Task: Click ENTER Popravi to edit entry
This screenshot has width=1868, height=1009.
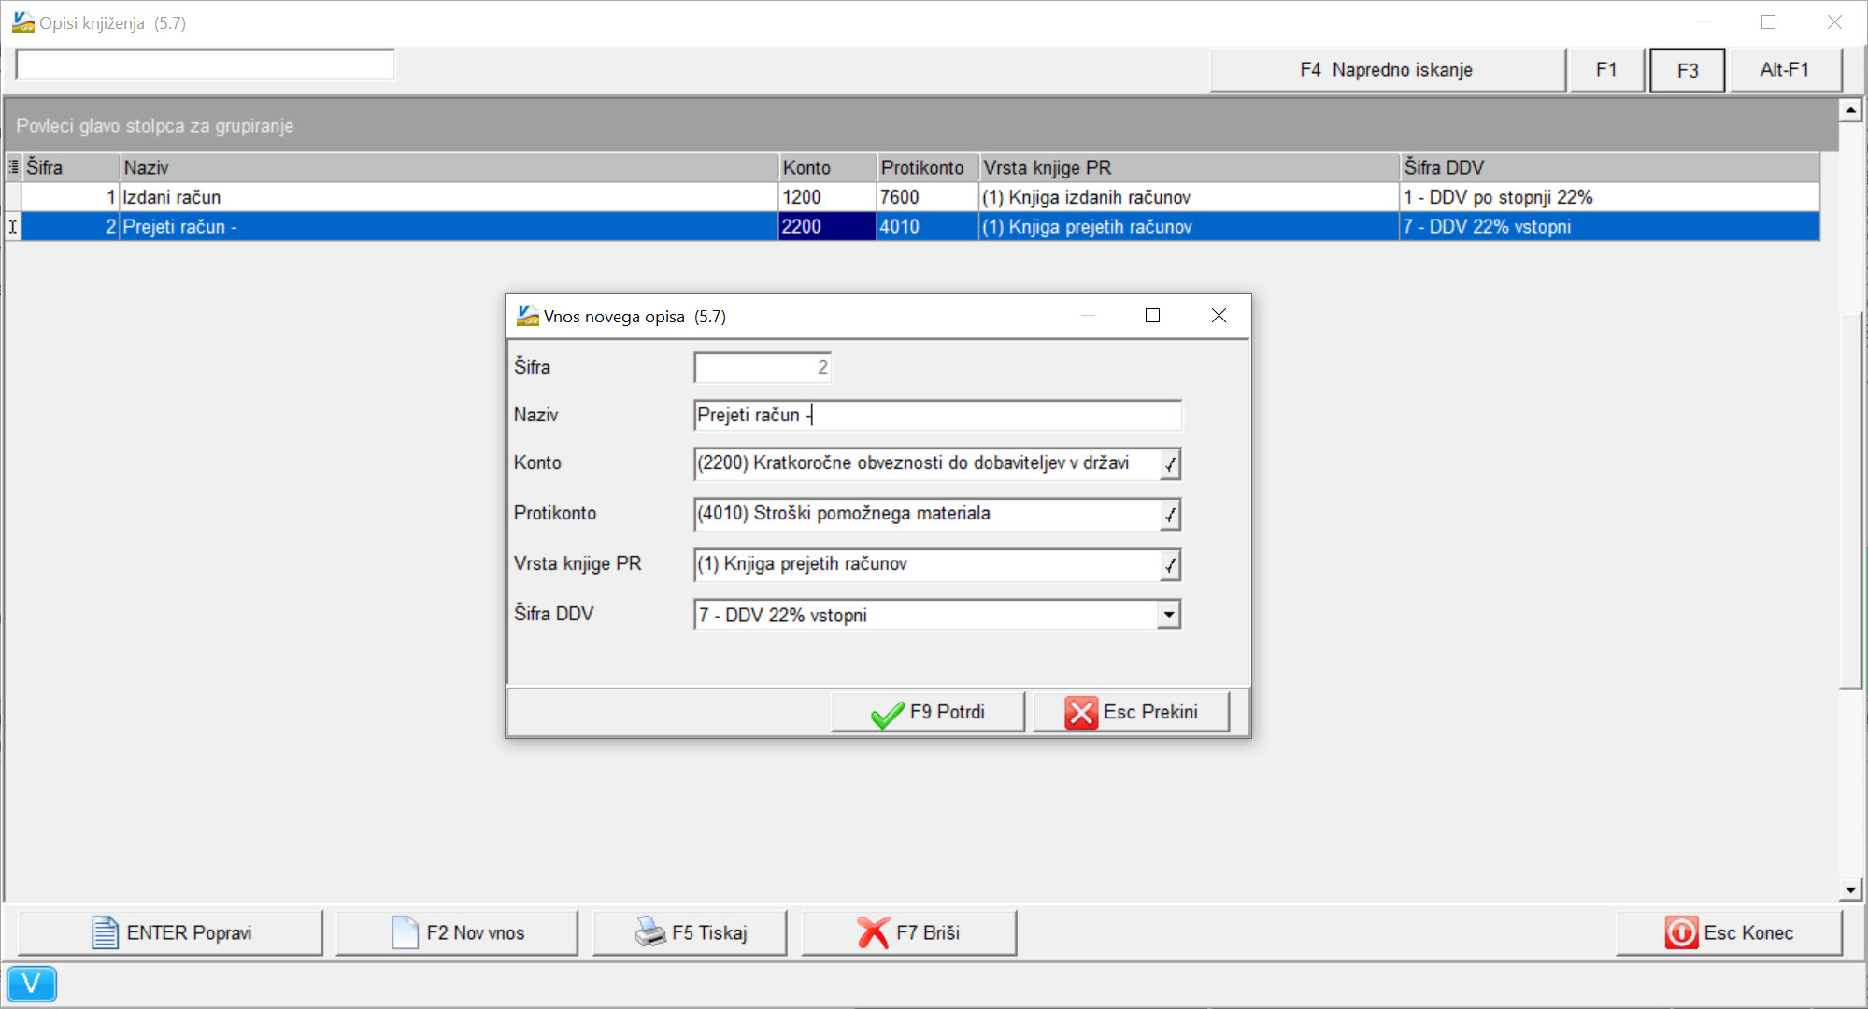Action: click(170, 932)
